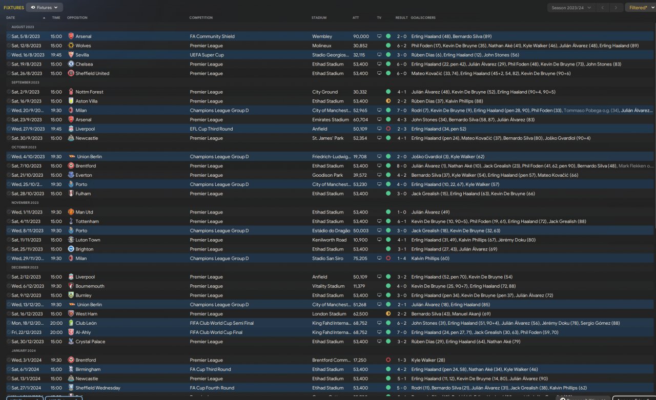Click the Wolves club badge
The height and width of the screenshot is (400, 656).
click(71, 46)
